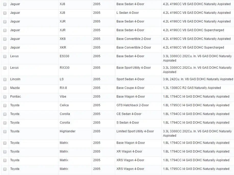Select the Jaguar XJR Supercharged row checkbox
Image resolution: width=234 pixels, height=175 pixels.
pyautogui.click(x=5, y=30)
